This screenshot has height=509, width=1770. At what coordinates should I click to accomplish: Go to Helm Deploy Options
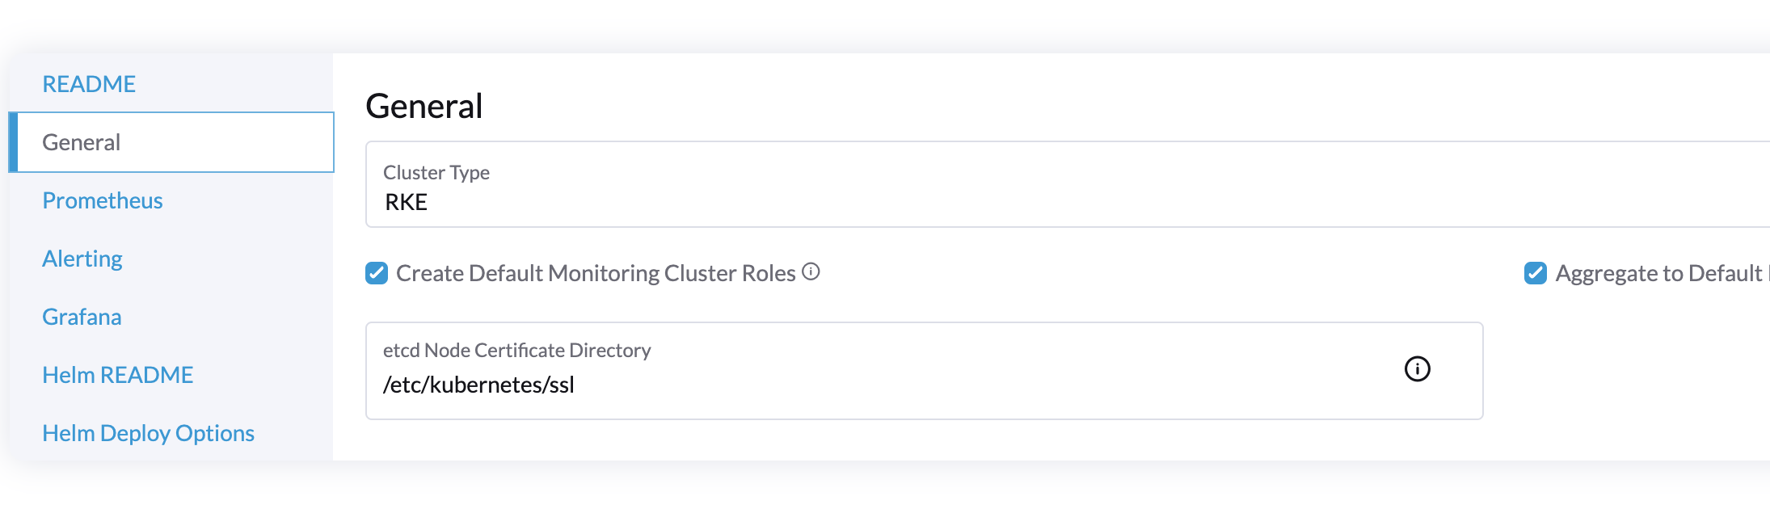[148, 433]
